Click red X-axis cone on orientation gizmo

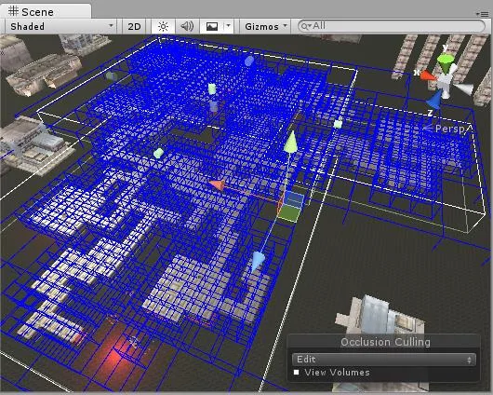[x=428, y=75]
